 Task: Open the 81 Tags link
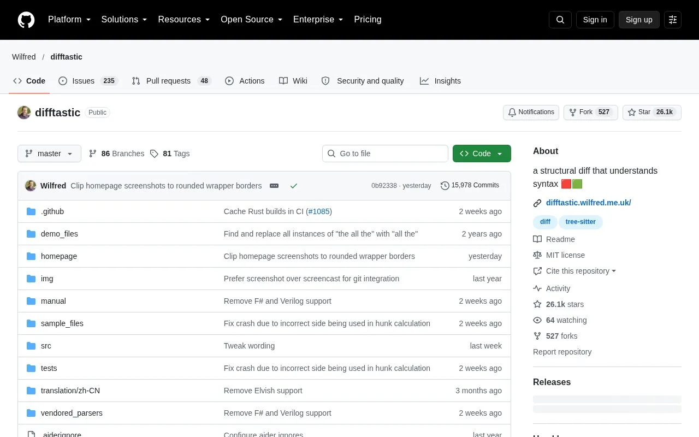(170, 153)
